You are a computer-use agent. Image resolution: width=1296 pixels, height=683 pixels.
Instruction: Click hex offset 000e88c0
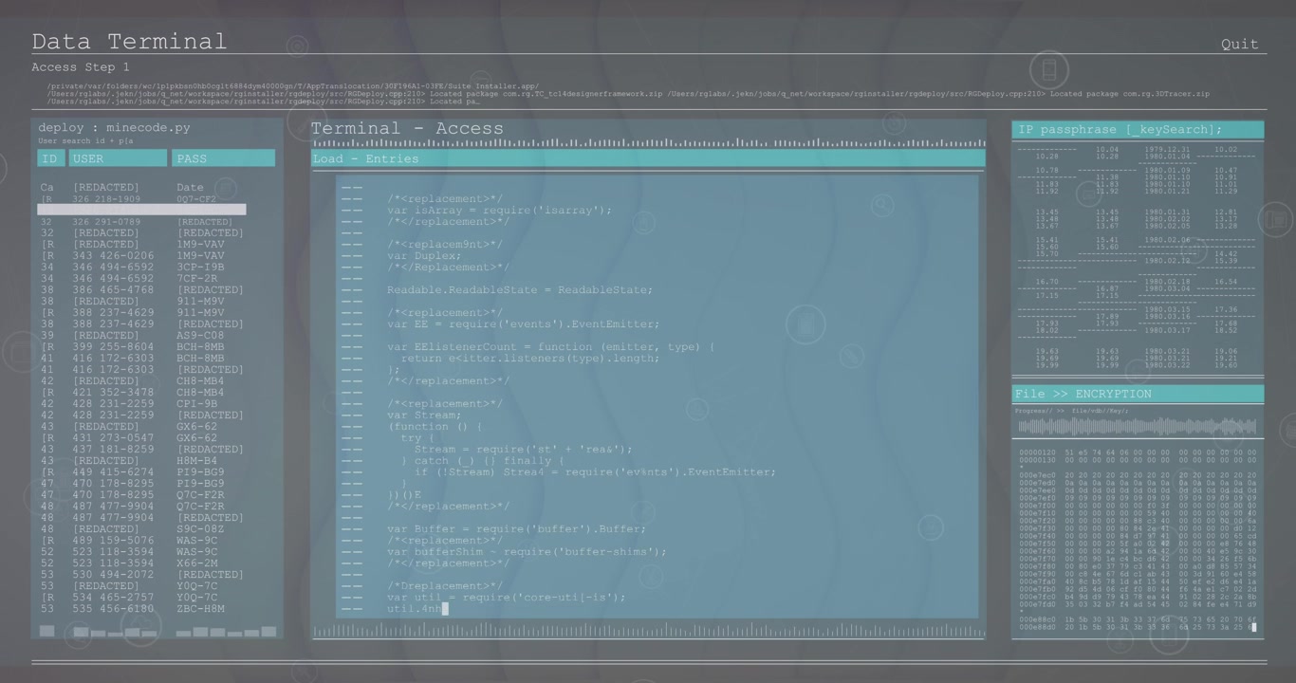1037,619
